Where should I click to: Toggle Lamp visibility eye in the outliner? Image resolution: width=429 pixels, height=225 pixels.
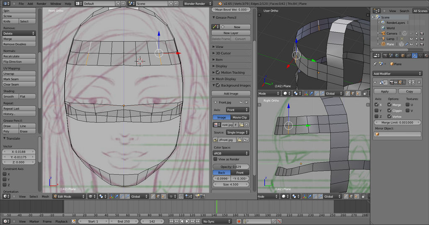click(411, 39)
